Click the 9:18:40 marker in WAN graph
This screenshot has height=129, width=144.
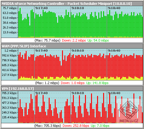pyautogui.click(x=114, y=51)
